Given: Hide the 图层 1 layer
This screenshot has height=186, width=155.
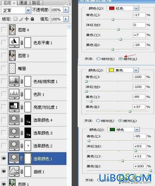Looking at the screenshot, I should coord(4,184).
